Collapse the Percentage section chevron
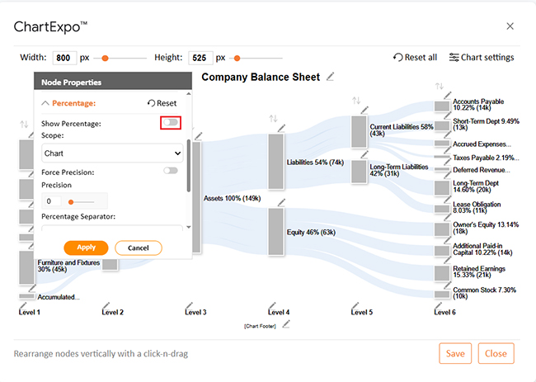Screen dimensions: 536x382 tap(45, 103)
